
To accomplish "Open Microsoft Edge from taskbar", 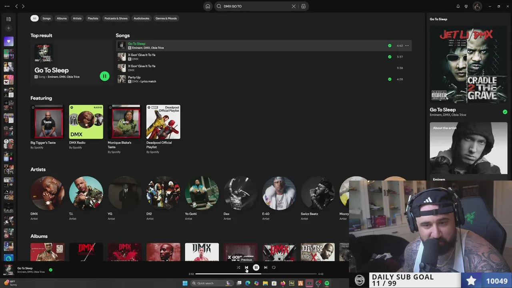I will pos(248,283).
